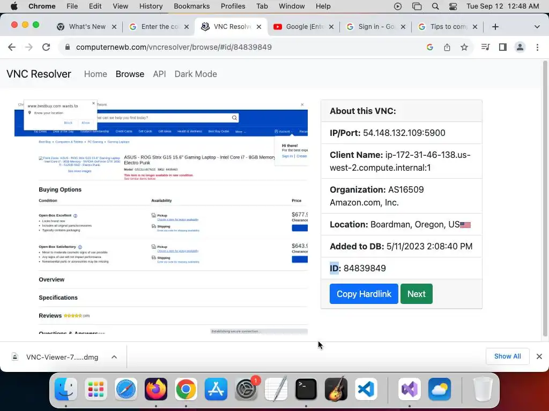Open the History menu
Image resolution: width=549 pixels, height=411 pixels.
tap(151, 6)
